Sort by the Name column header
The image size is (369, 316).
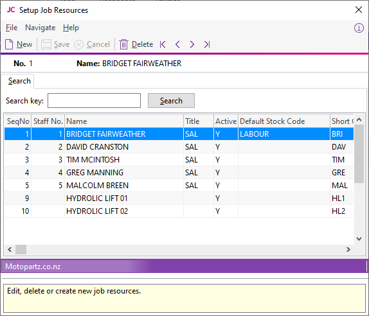click(124, 121)
